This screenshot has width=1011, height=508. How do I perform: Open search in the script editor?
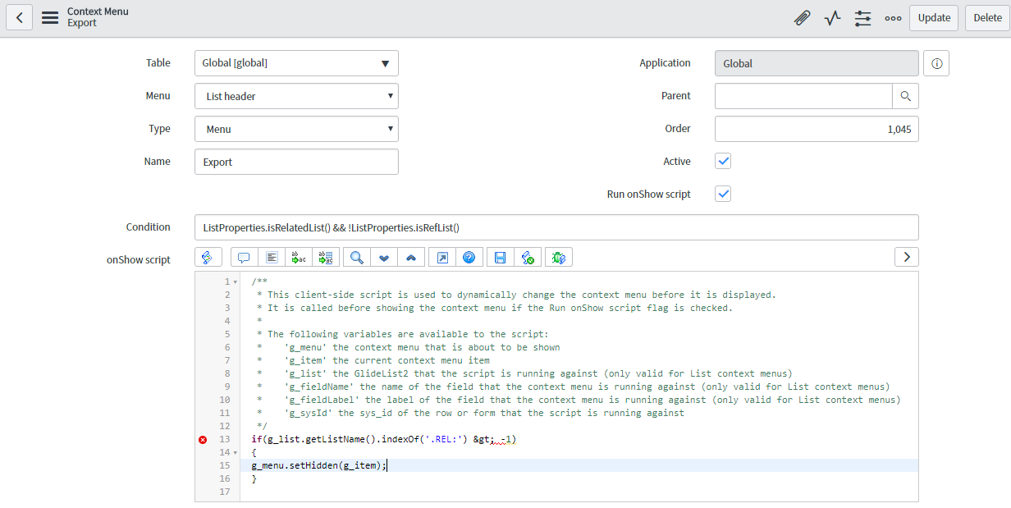pyautogui.click(x=356, y=257)
